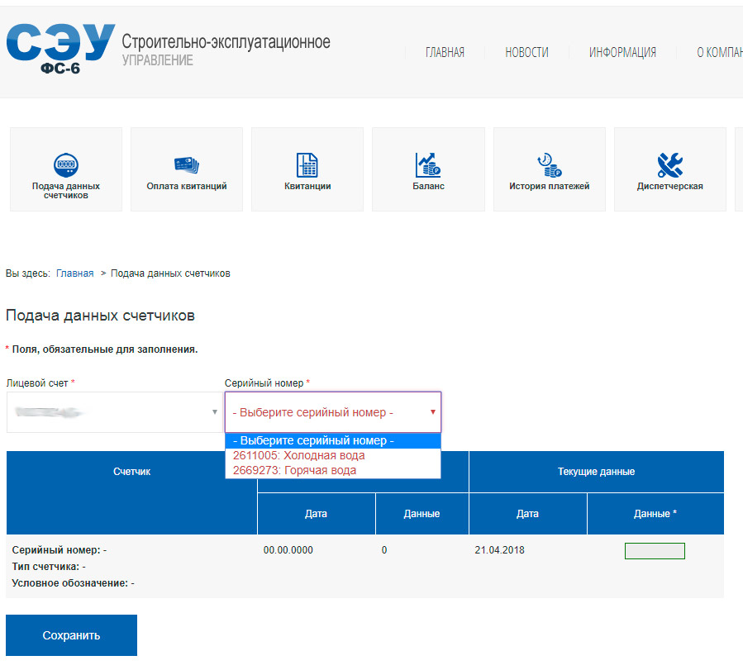Select 2611005: Холодная вода option

coord(299,455)
